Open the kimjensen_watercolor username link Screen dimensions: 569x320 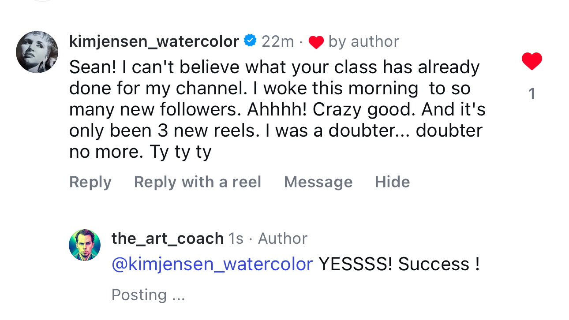(x=154, y=41)
